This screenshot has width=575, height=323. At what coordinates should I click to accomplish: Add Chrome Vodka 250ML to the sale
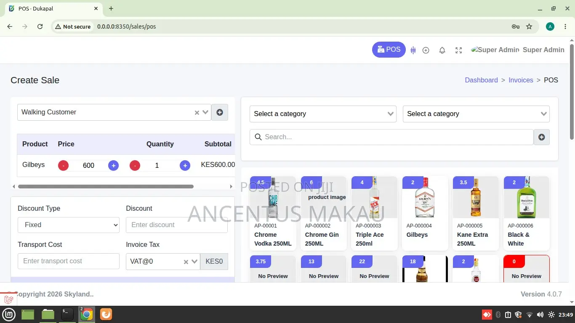[x=273, y=213]
